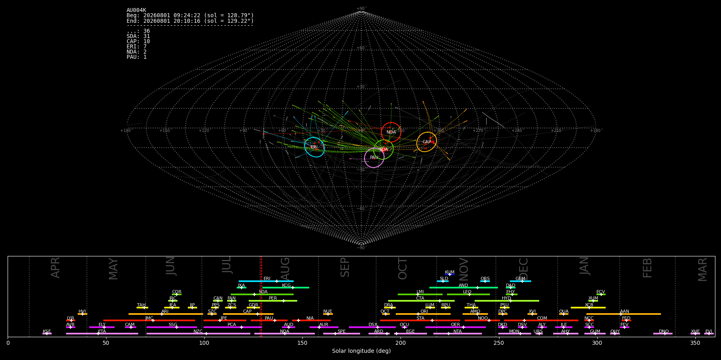Click the EVI shower bar in timeline

point(709,334)
